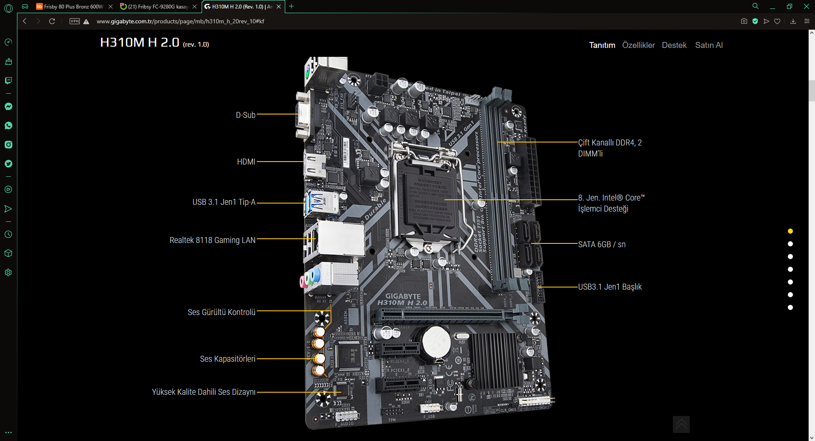Open Extensions cube icon in sidebar
Image resolution: width=815 pixels, height=441 pixels.
pyautogui.click(x=8, y=254)
